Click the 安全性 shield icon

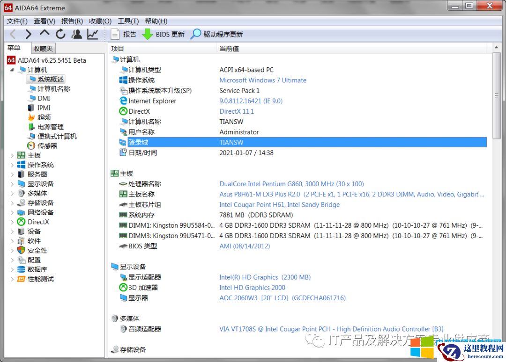click(x=21, y=251)
